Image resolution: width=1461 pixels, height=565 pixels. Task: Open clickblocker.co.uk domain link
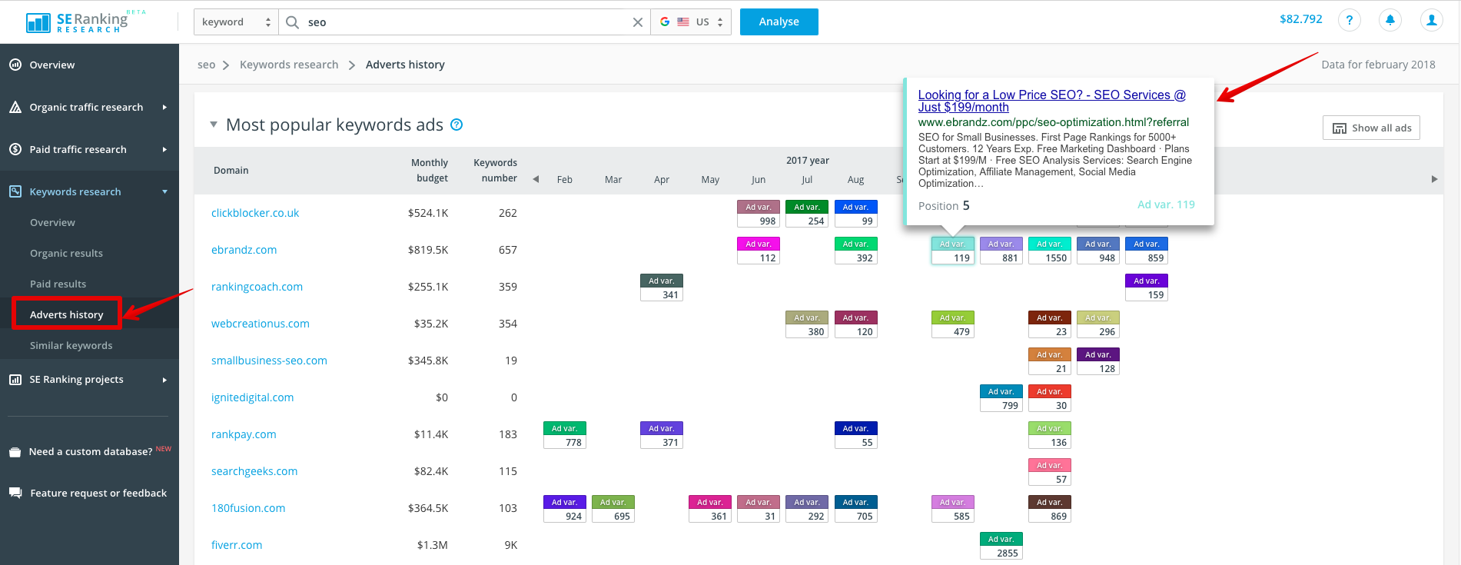(x=255, y=213)
